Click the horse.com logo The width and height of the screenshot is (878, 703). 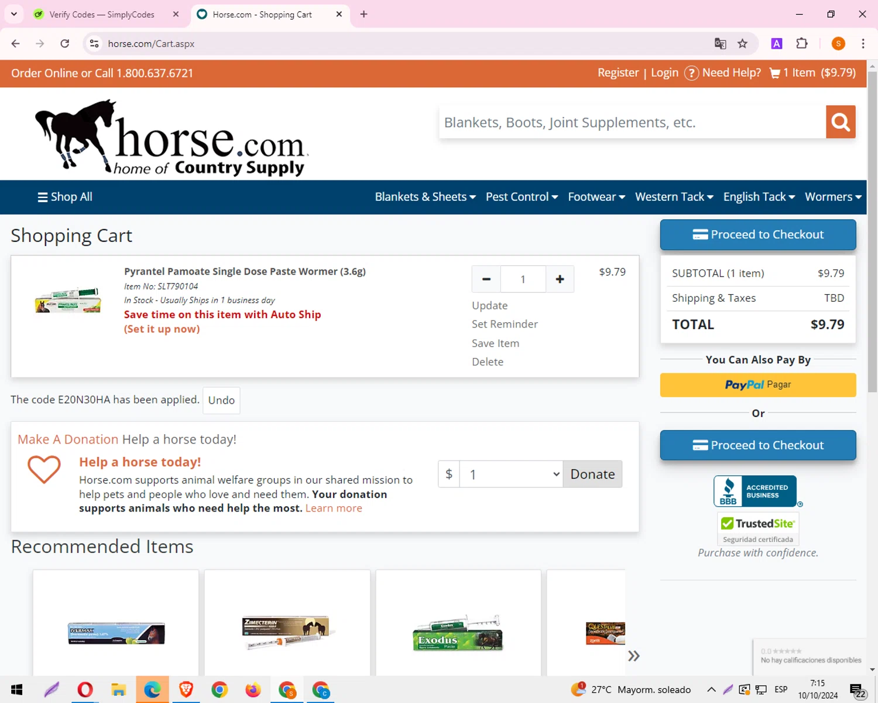click(172, 138)
